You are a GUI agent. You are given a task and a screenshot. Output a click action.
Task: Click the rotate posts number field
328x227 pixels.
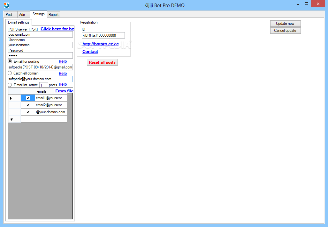coord(44,85)
